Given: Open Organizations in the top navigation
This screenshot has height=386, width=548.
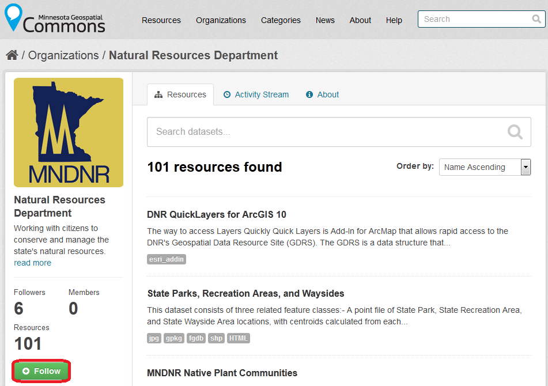Looking at the screenshot, I should coord(221,20).
